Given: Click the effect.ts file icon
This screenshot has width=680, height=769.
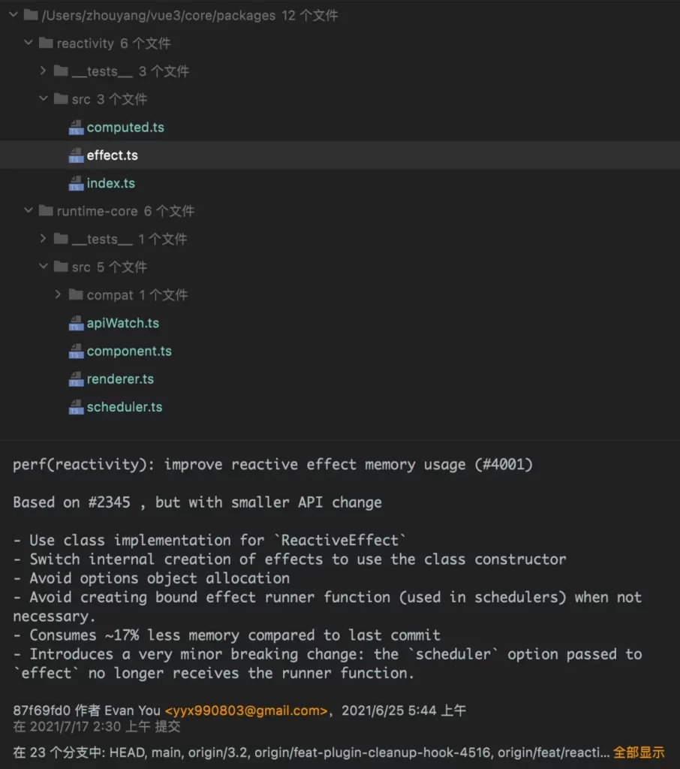Looking at the screenshot, I should 76,155.
